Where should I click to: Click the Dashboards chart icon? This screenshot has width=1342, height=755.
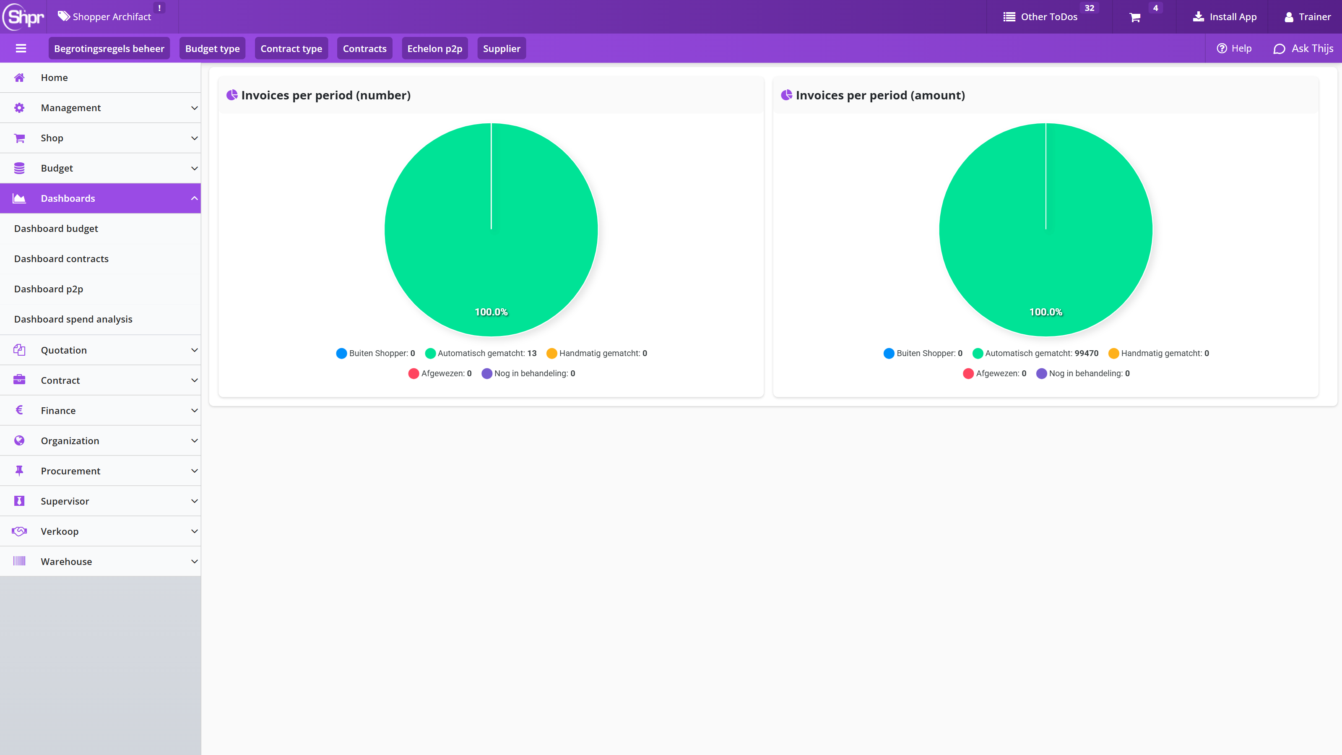[19, 198]
